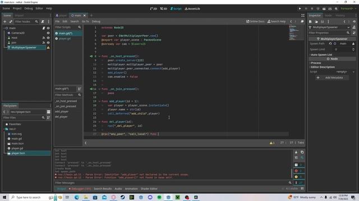Fold the _on_host_pressed function at line 8
The image size is (359, 201).
pos(99,56)
